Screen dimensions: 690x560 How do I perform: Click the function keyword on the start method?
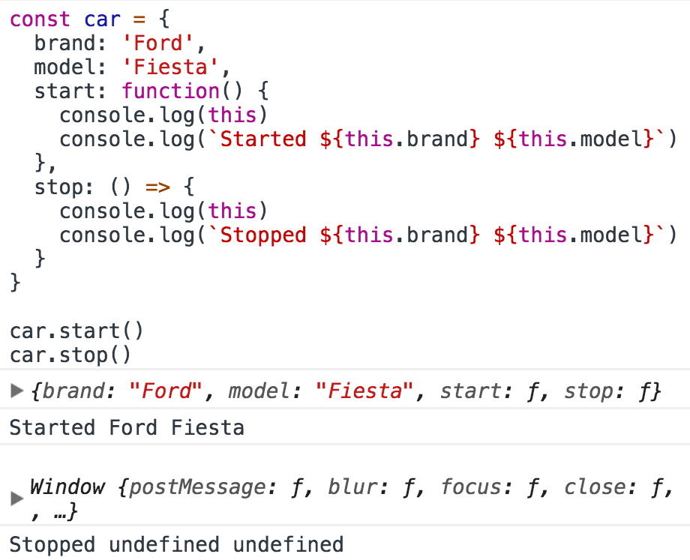click(170, 91)
